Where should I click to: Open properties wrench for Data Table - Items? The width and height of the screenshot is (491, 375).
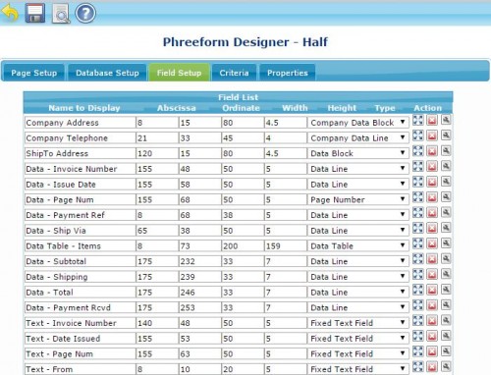(446, 243)
